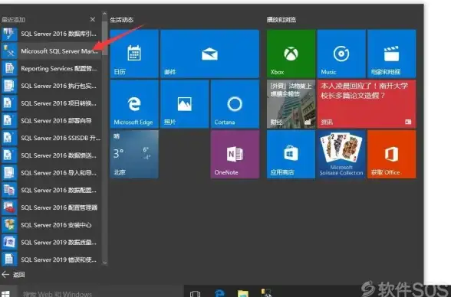Launch the Microsoft Edge tile
This screenshot has width=451, height=297.
(134, 104)
